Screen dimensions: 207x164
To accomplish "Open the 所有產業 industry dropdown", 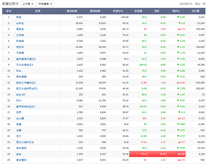I will tap(46, 4).
